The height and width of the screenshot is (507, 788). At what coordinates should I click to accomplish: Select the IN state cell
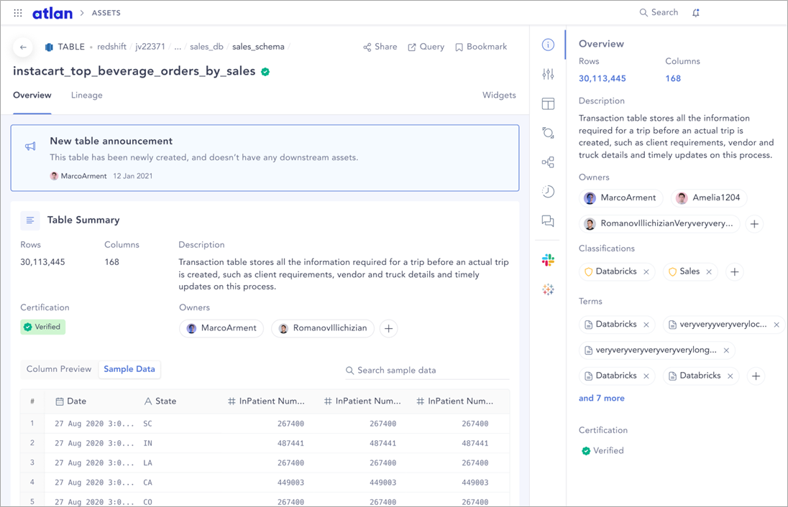(x=147, y=443)
